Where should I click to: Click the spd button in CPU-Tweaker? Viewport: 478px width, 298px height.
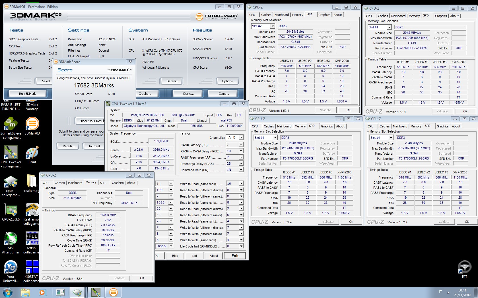coord(194,256)
